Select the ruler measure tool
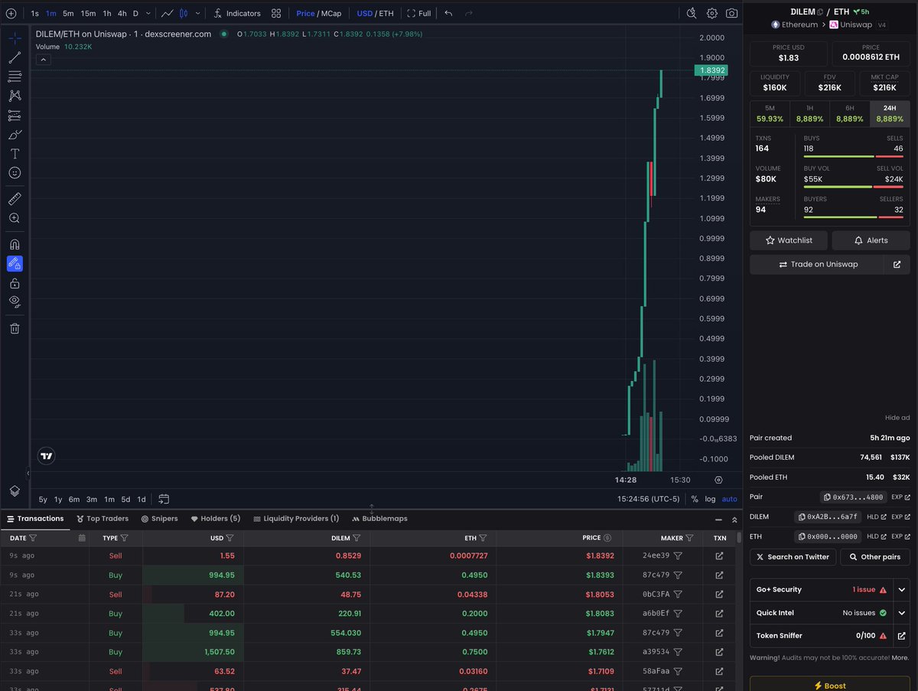This screenshot has height=691, width=918. coord(15,199)
